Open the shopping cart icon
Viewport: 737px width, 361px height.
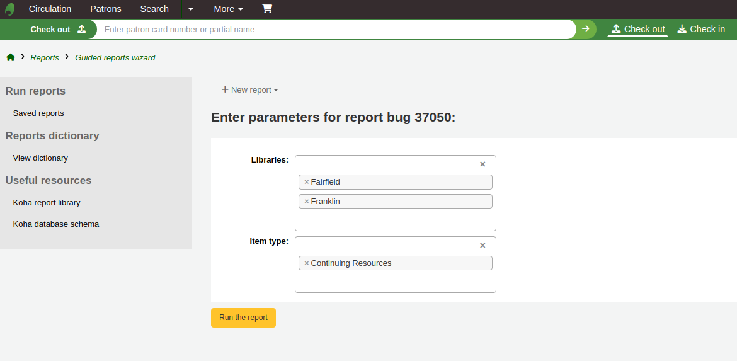267,9
